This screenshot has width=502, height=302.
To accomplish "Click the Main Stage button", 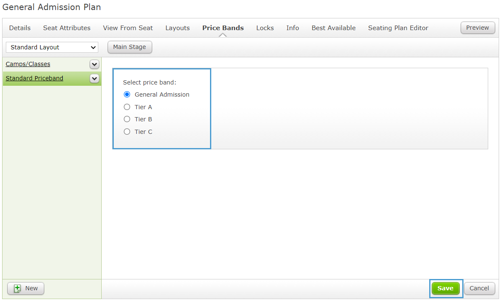I will [x=130, y=47].
